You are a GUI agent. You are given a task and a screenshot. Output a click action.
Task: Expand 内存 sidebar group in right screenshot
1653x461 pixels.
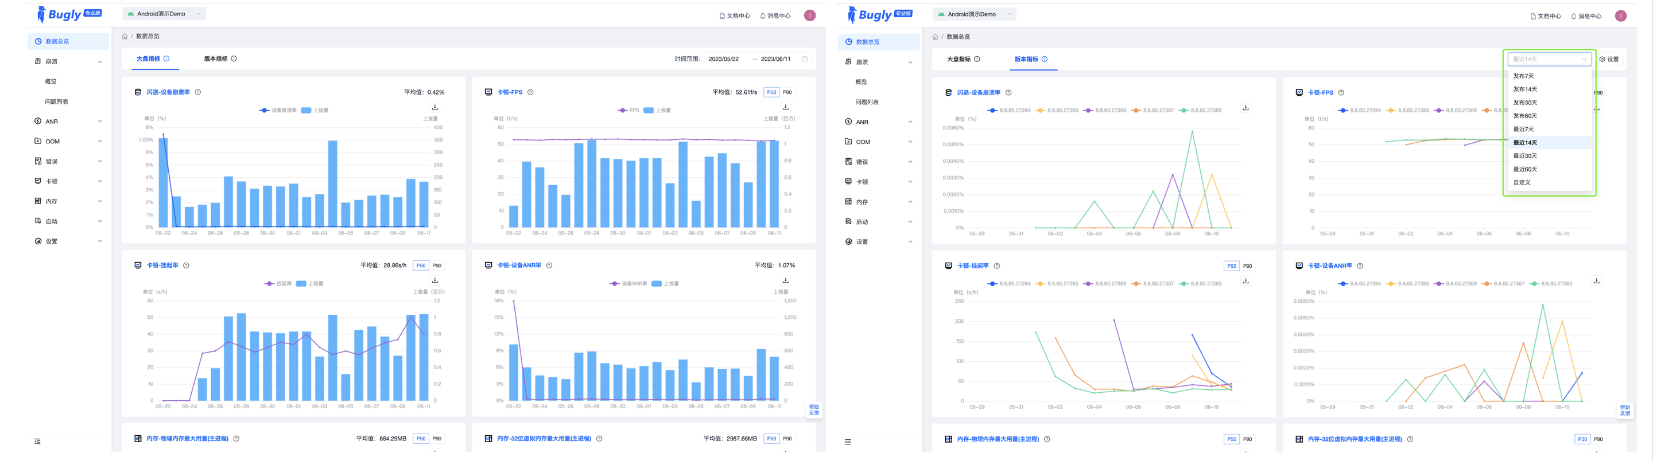[879, 202]
